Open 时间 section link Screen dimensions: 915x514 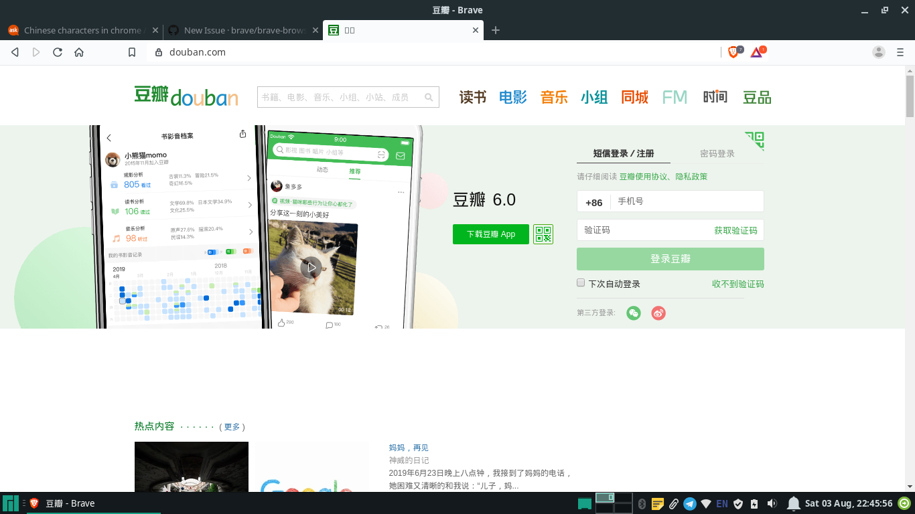[715, 98]
